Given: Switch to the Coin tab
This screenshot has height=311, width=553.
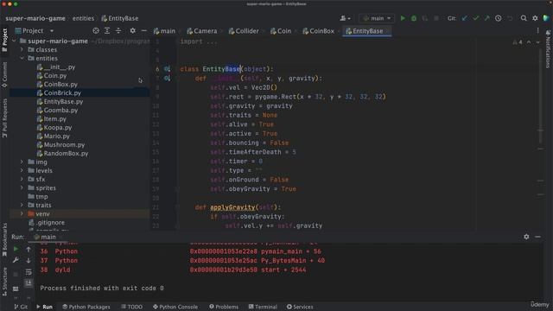Looking at the screenshot, I should [x=281, y=31].
